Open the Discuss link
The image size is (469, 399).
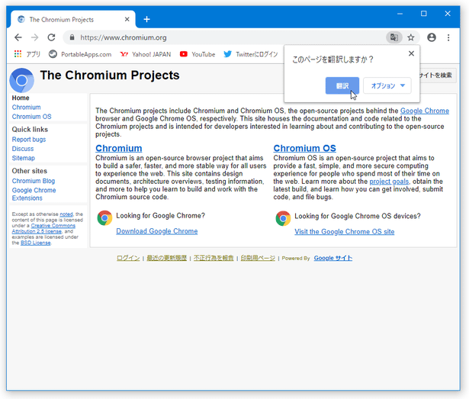[23, 149]
